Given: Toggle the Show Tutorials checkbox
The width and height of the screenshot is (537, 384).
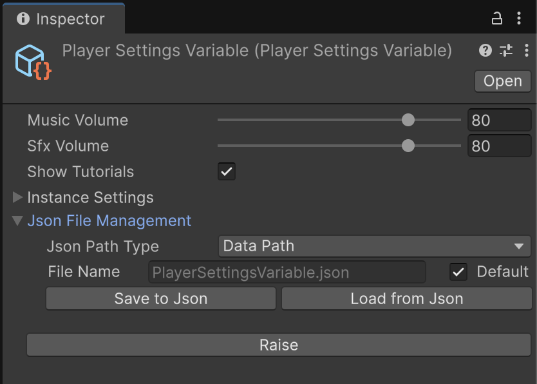Looking at the screenshot, I should 226,171.
